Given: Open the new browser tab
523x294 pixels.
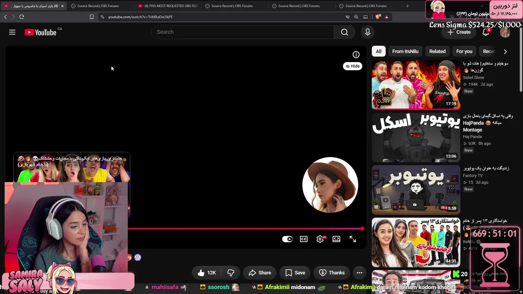Looking at the screenshot, I should 407,6.
